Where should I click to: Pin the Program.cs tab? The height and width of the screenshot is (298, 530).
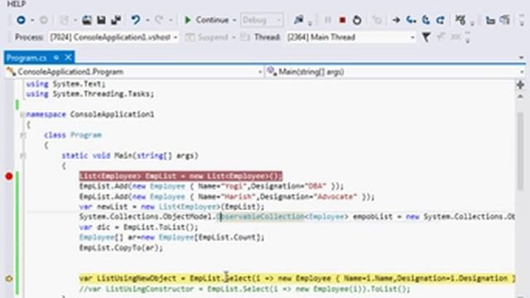tap(56, 58)
